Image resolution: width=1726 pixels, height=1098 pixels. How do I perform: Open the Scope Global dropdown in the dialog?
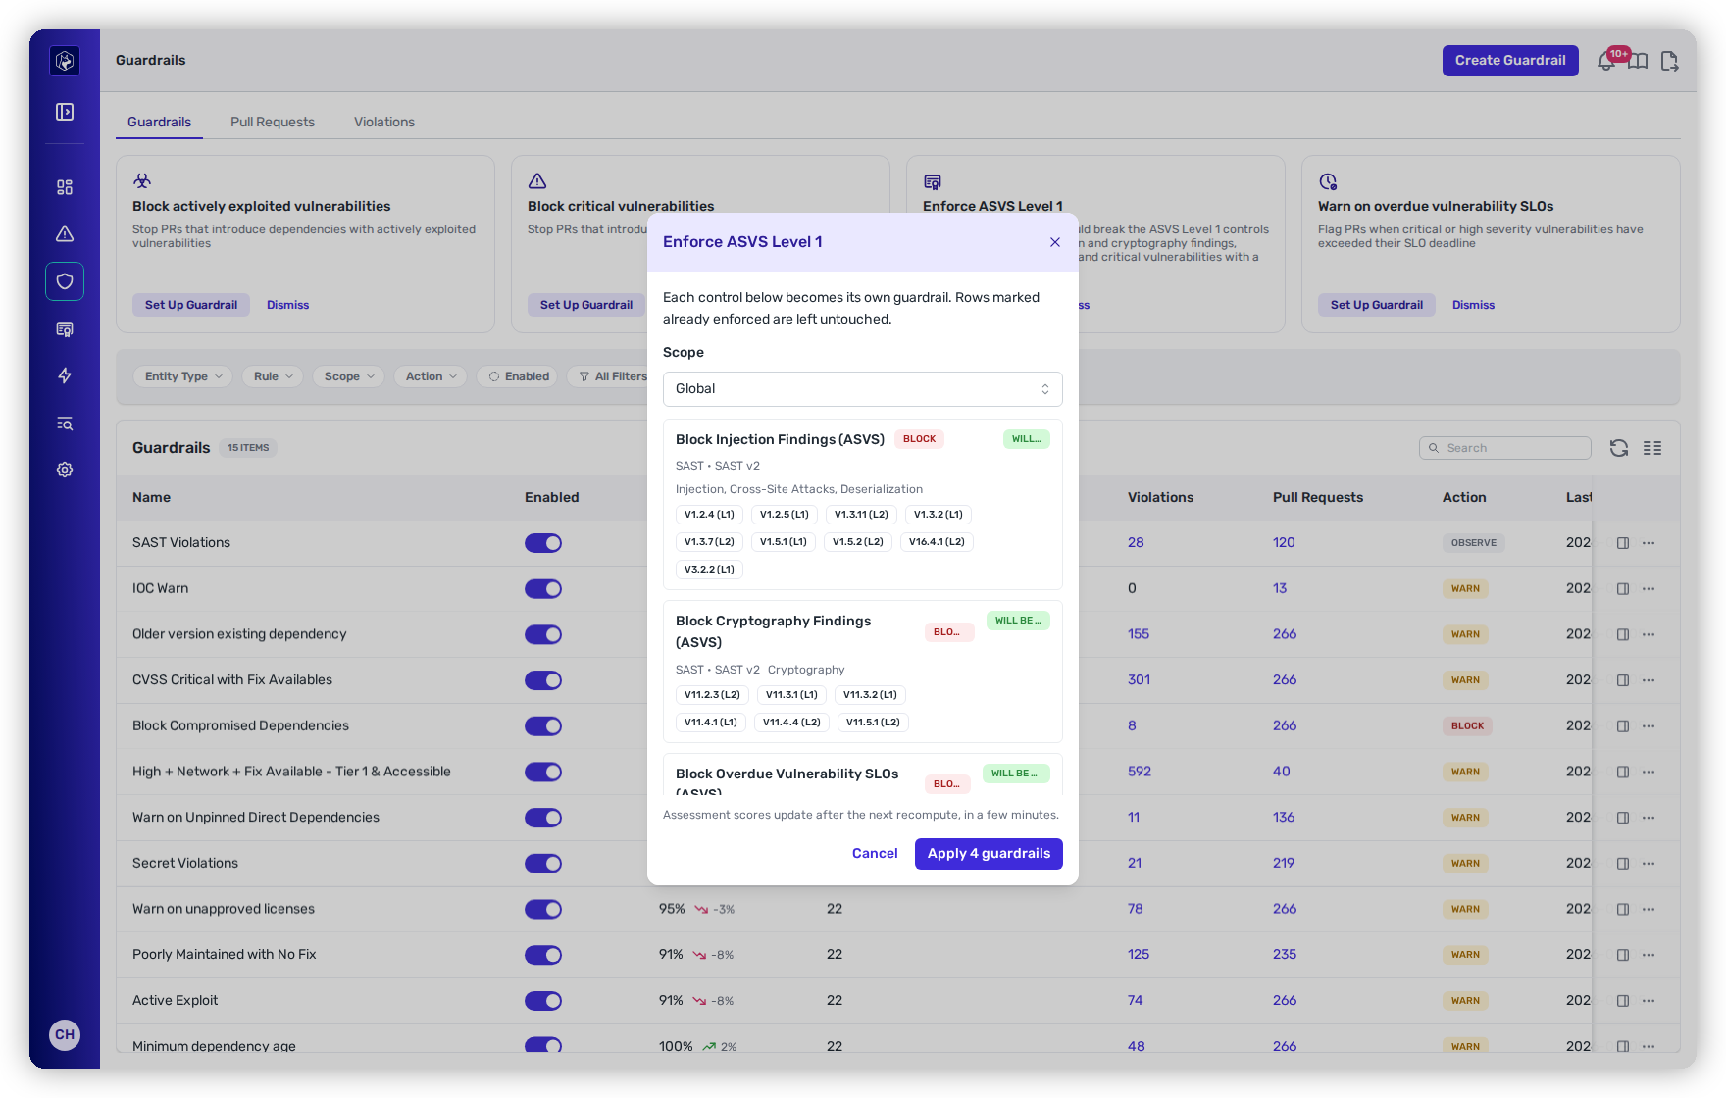(x=863, y=389)
